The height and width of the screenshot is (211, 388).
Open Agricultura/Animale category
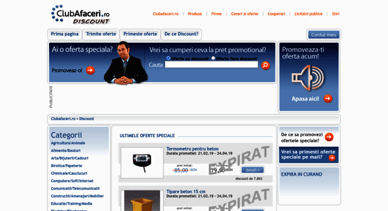click(68, 143)
